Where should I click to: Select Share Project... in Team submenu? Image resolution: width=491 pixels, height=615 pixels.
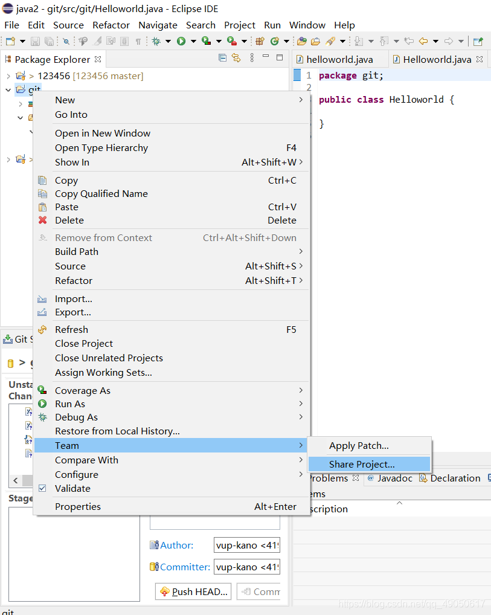369,465
